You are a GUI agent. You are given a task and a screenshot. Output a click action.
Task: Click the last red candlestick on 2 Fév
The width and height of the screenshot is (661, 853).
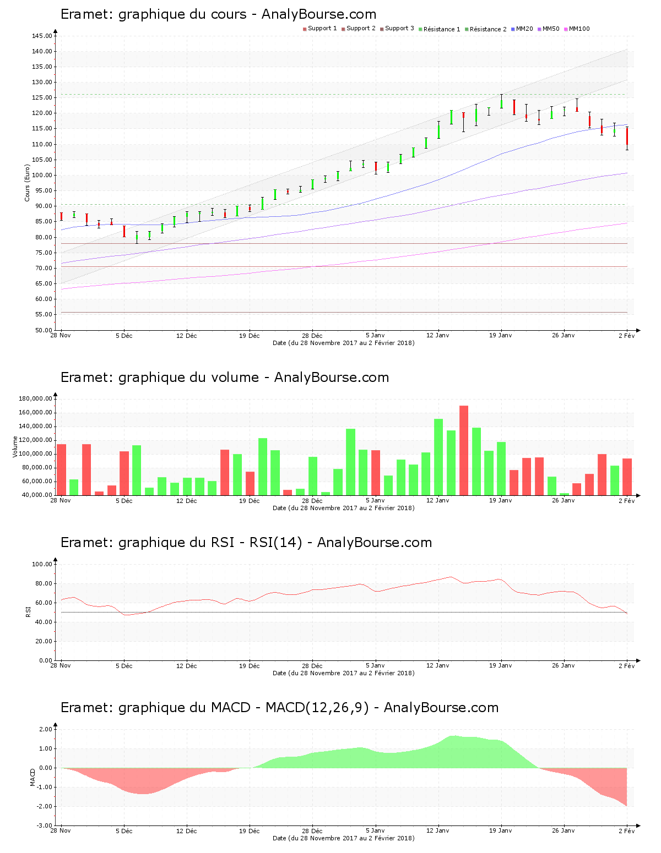tap(627, 138)
